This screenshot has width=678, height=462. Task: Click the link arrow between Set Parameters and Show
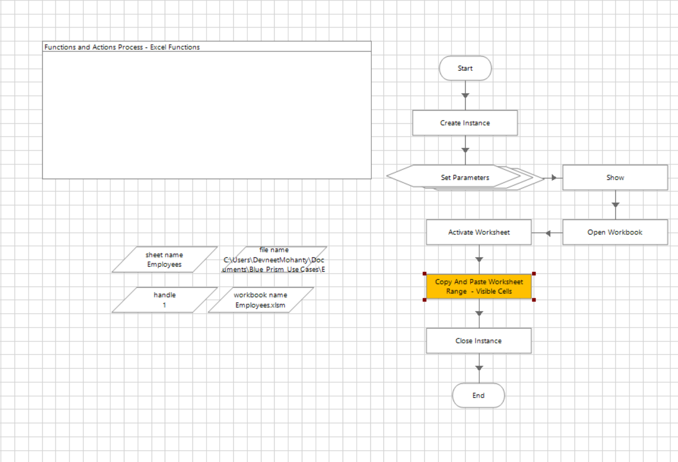tap(554, 177)
